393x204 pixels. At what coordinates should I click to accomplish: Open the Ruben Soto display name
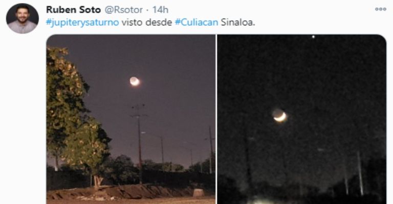[x=74, y=10]
